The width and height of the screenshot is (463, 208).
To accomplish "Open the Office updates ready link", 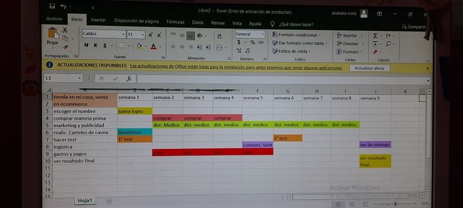I will click(236, 67).
